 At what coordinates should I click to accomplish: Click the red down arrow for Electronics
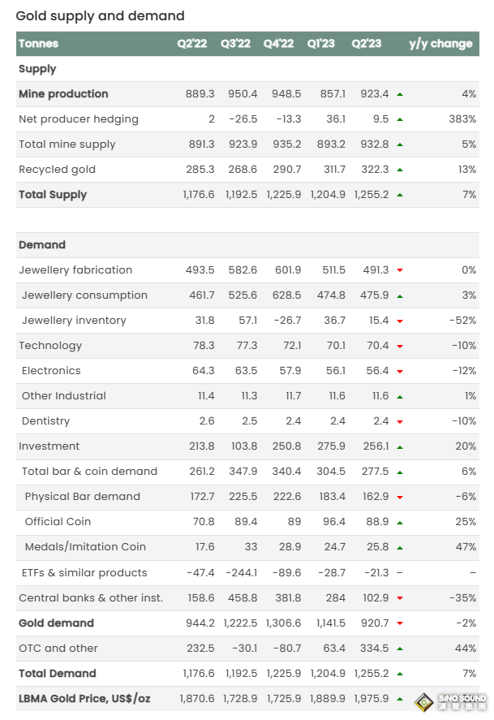(400, 371)
